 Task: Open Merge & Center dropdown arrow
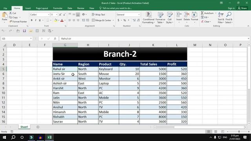(x=113, y=20)
